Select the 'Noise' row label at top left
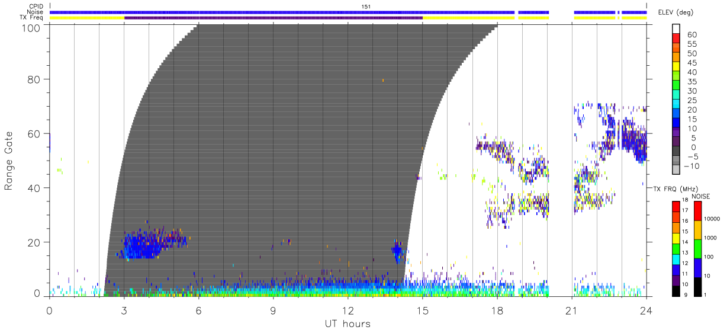This screenshot has height=336, width=727. point(36,12)
